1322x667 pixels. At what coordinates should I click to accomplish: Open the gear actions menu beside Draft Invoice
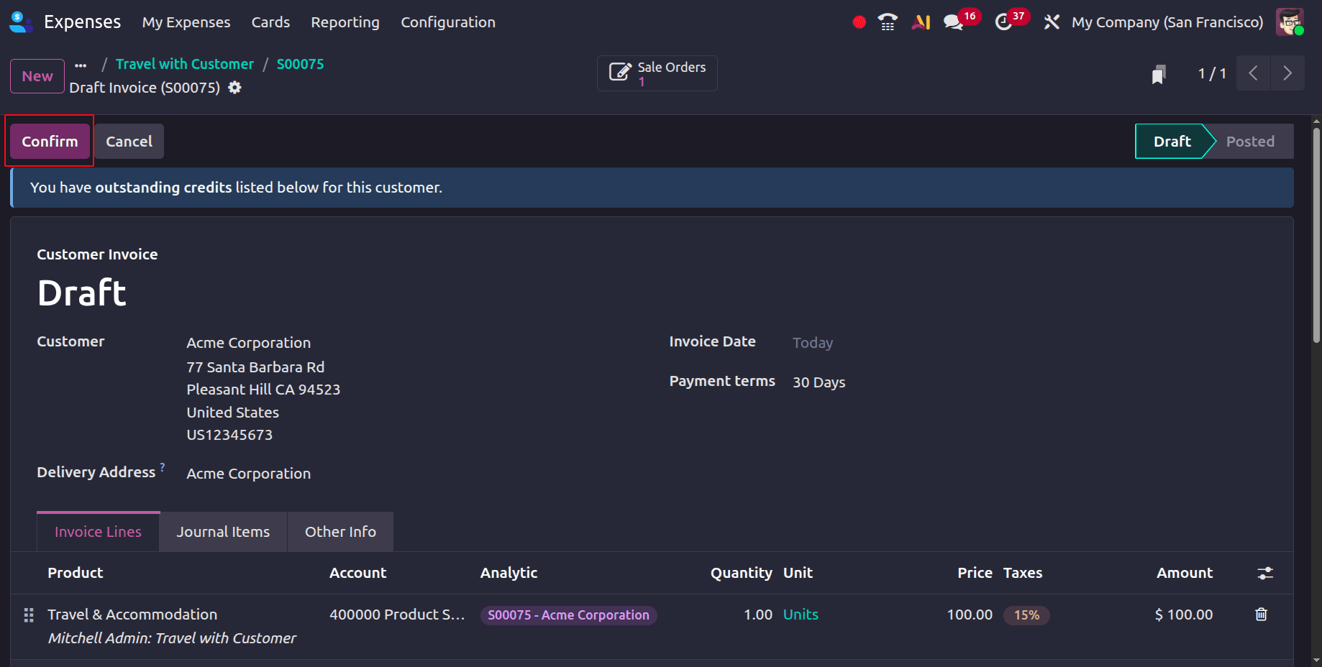[x=234, y=88]
